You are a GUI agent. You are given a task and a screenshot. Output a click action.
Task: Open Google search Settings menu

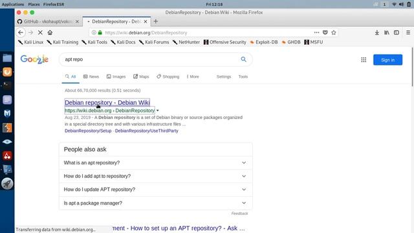[x=224, y=76]
